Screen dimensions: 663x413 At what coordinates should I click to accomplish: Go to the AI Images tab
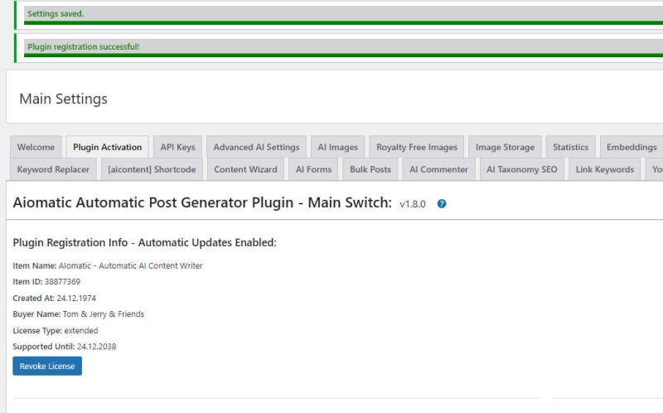(x=338, y=147)
